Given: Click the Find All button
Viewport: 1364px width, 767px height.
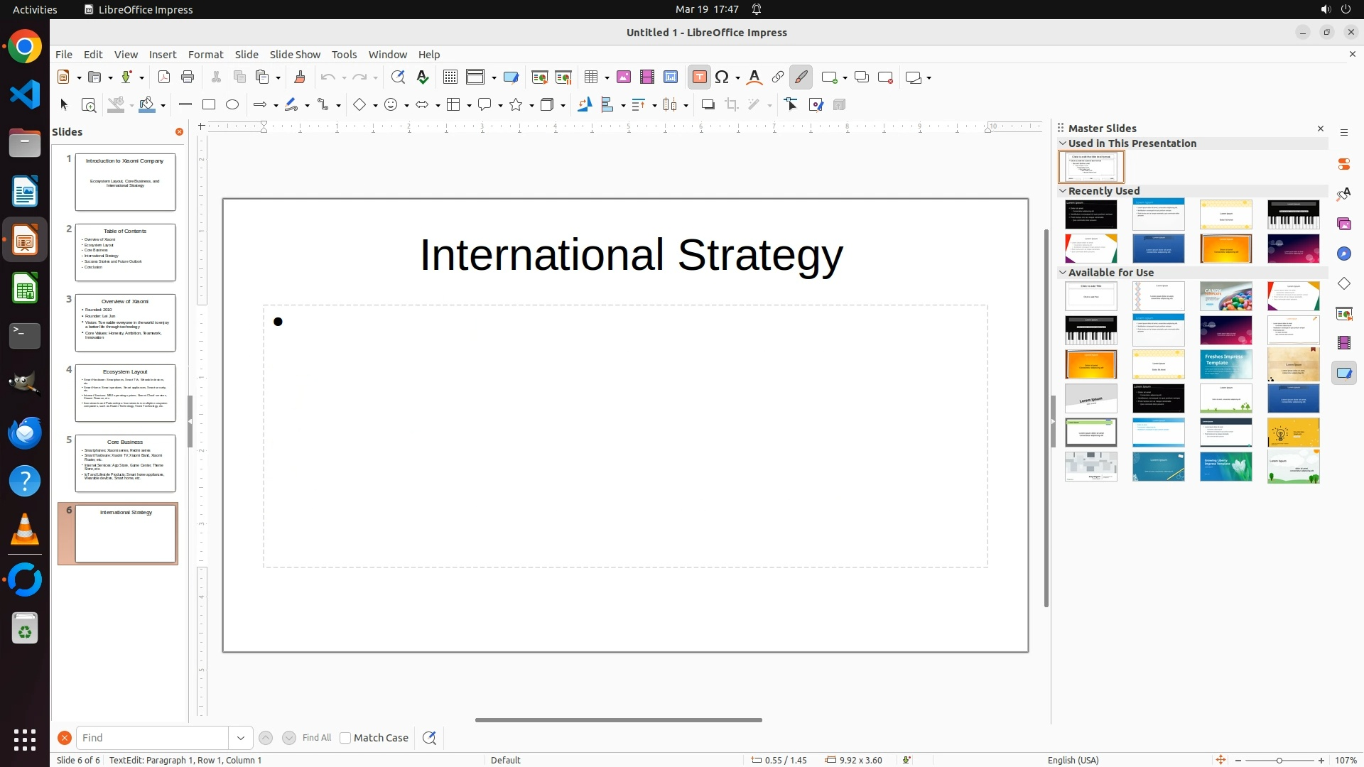Looking at the screenshot, I should point(317,738).
